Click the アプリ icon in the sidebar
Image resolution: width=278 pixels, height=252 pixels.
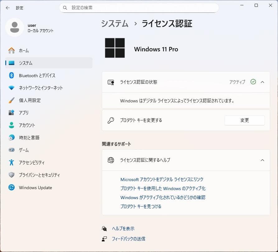click(x=12, y=113)
